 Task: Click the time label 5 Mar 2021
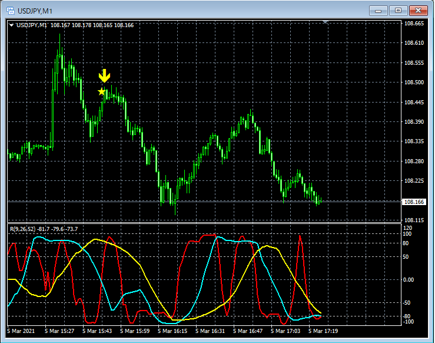(21, 331)
